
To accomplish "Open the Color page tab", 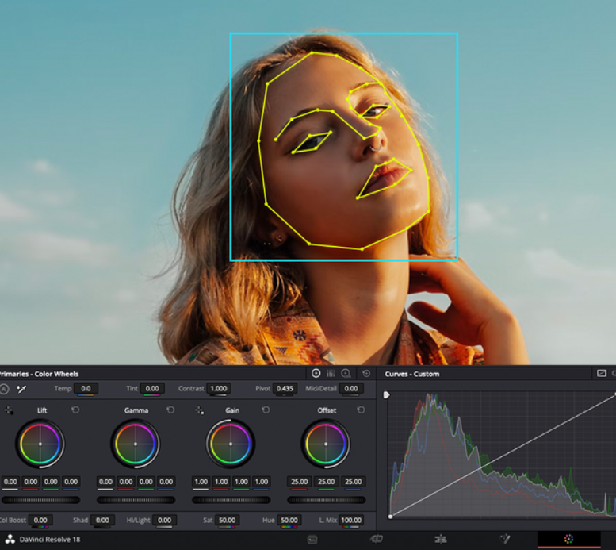I will (x=568, y=540).
